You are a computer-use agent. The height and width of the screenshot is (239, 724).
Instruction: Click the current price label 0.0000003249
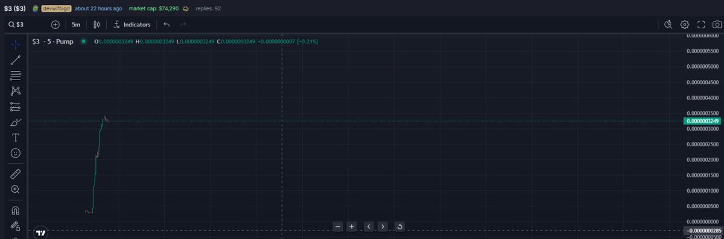[x=702, y=121]
